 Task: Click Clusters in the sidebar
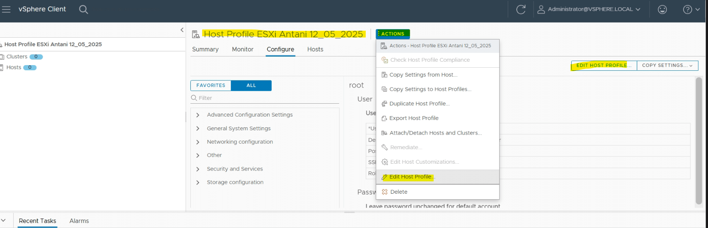click(x=17, y=57)
